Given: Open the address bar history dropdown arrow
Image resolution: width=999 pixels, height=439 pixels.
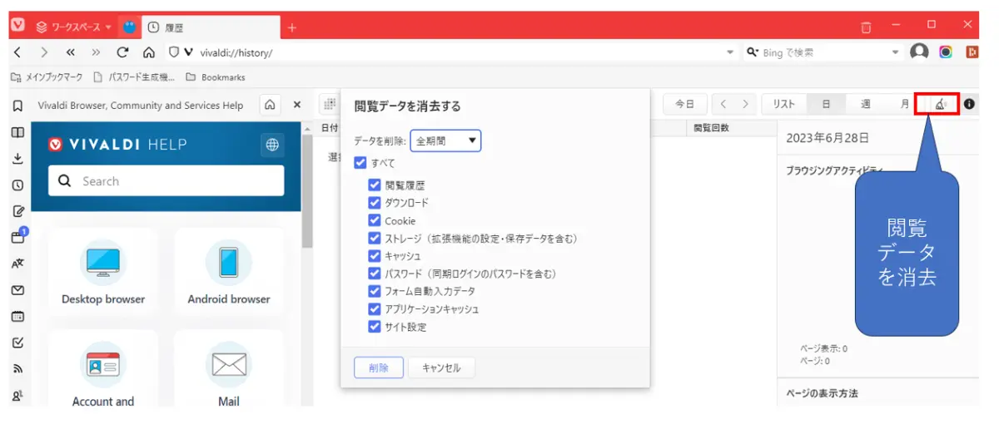Looking at the screenshot, I should [x=730, y=52].
